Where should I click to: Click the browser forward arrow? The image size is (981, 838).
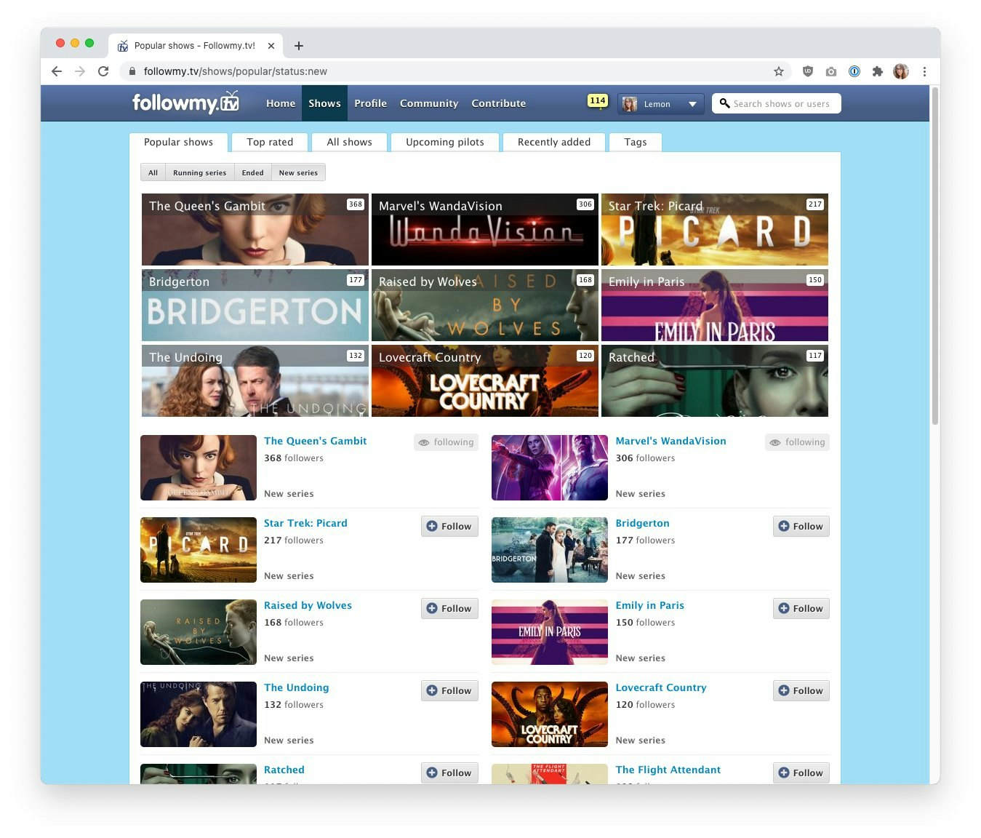(80, 71)
